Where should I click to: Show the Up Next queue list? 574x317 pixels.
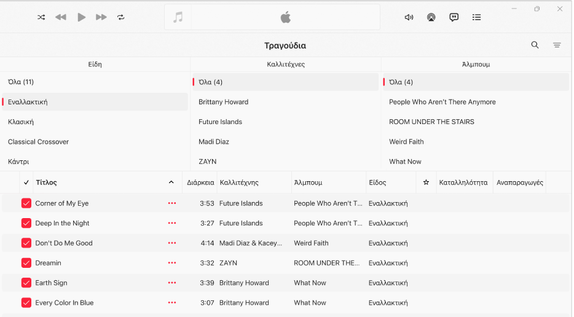[477, 17]
